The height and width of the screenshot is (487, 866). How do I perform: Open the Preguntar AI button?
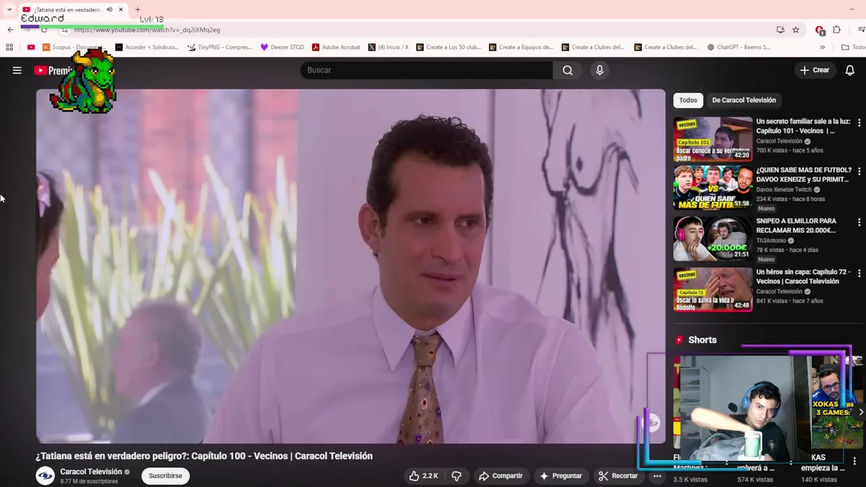click(560, 476)
